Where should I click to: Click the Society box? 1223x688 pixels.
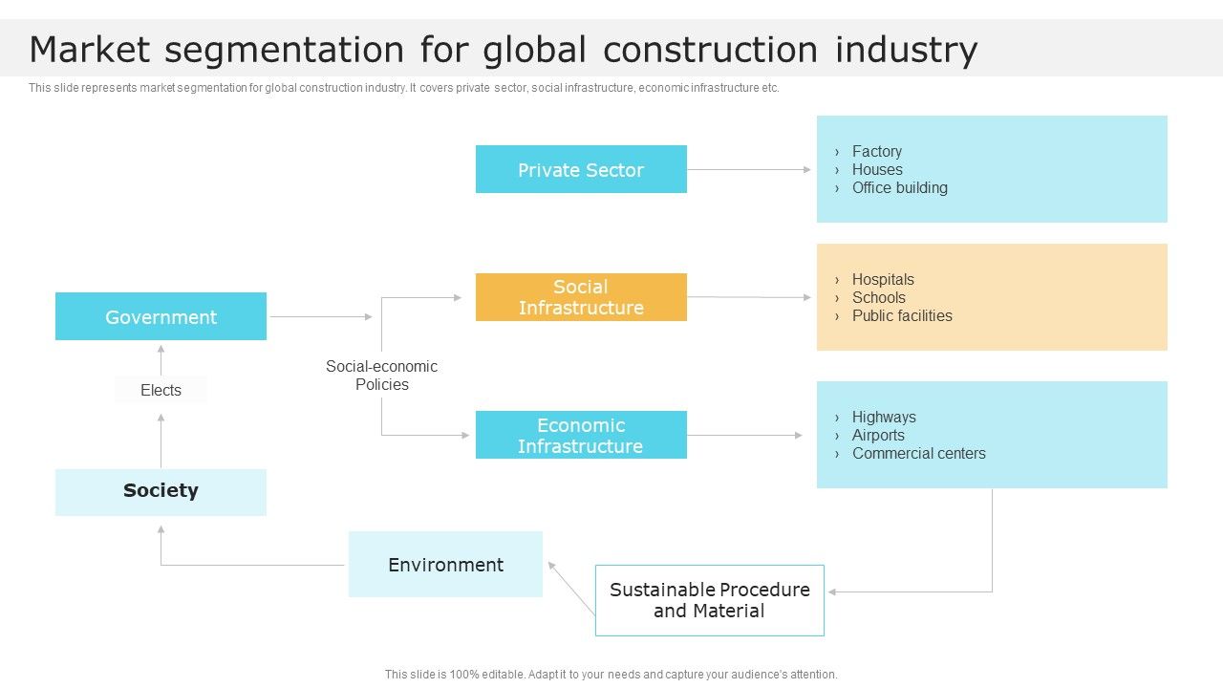click(161, 492)
